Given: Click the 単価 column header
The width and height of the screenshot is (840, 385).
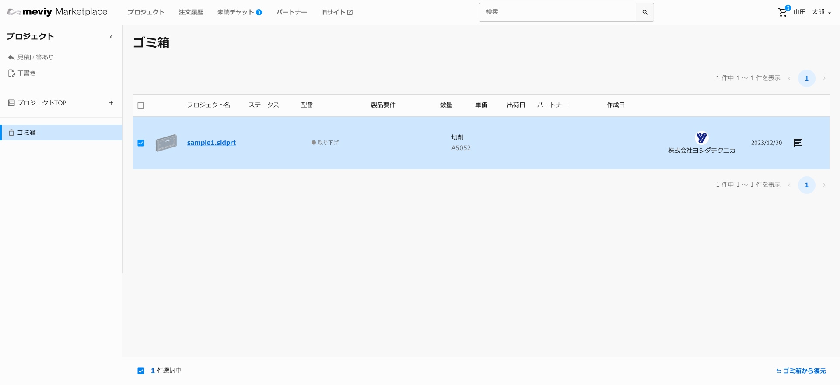Looking at the screenshot, I should pyautogui.click(x=481, y=105).
